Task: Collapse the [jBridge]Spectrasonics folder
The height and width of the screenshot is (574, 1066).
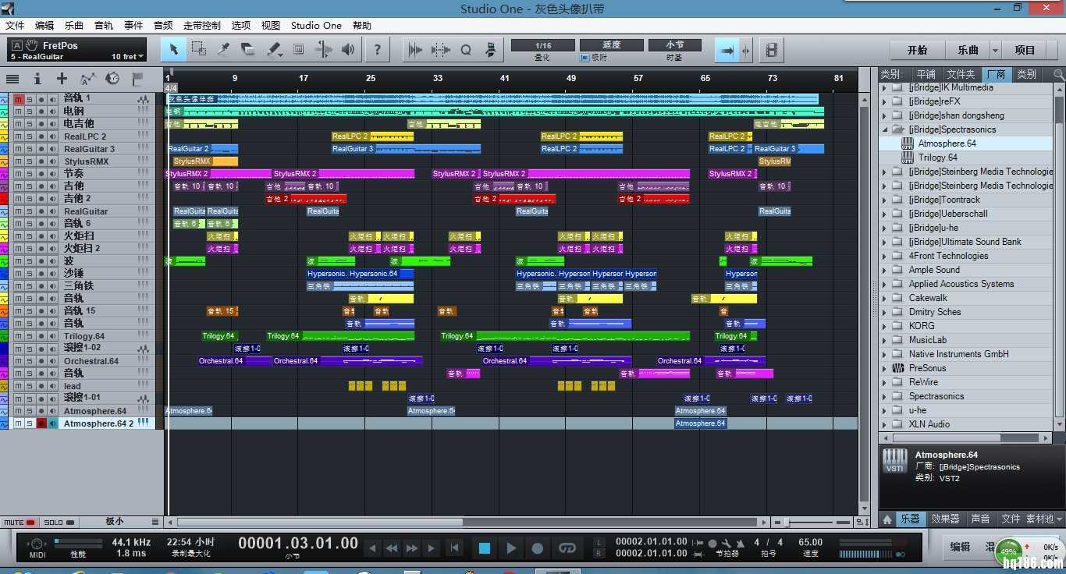Action: 885,129
